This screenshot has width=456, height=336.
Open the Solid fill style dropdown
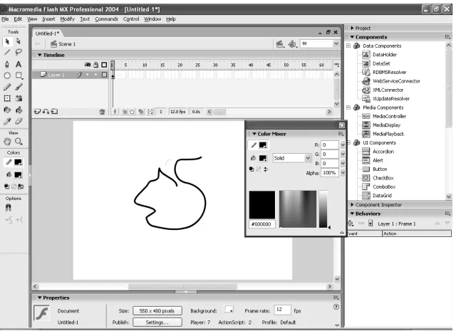[292, 158]
